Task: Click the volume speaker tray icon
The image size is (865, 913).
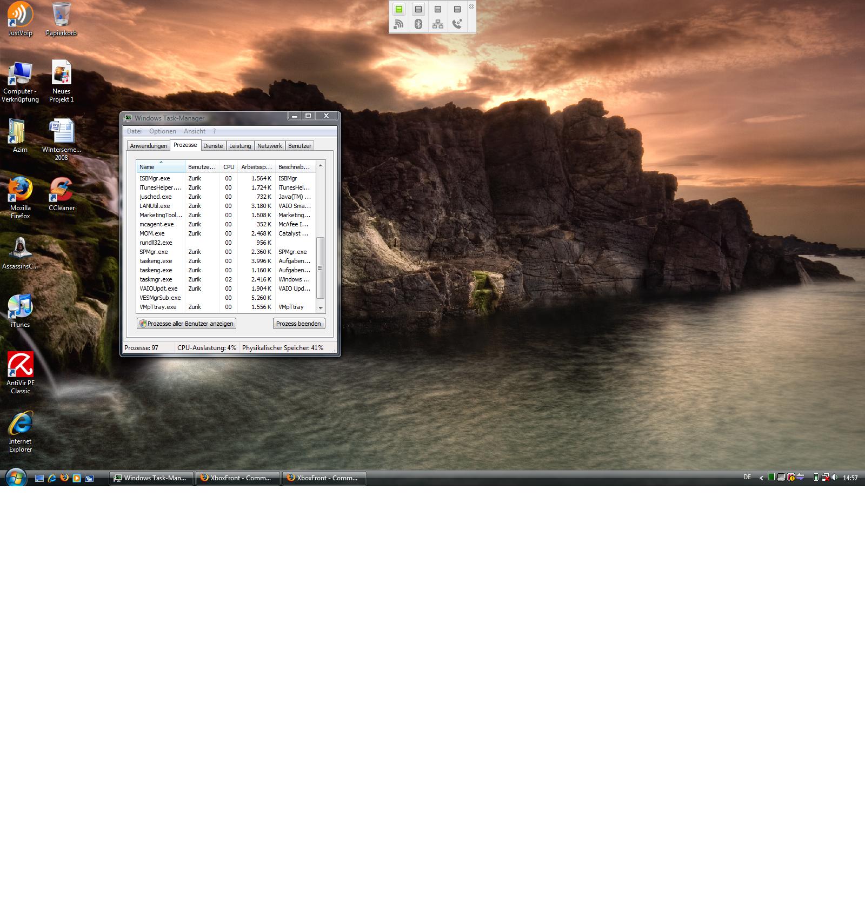Action: click(x=834, y=478)
